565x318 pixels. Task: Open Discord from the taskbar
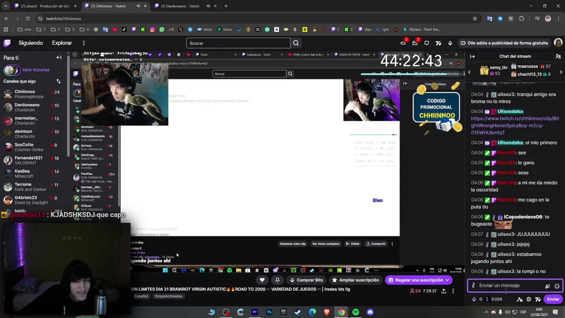(370, 312)
